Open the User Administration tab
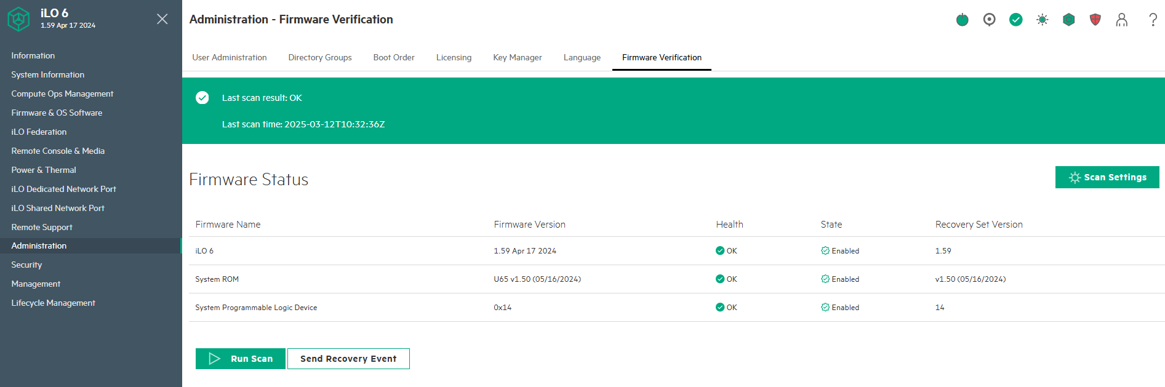The width and height of the screenshot is (1165, 387). tap(230, 57)
